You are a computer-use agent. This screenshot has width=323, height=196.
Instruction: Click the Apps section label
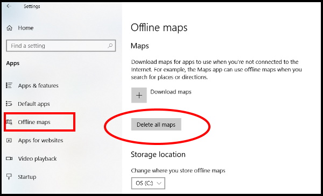pyautogui.click(x=13, y=63)
